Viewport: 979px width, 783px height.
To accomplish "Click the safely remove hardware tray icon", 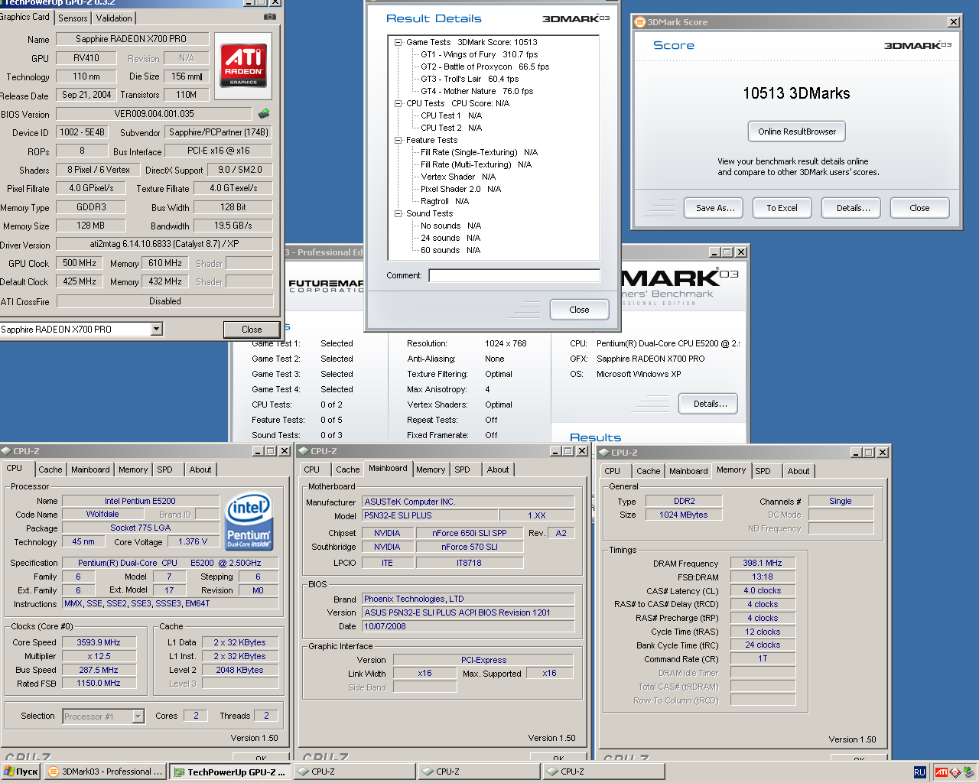I will (x=968, y=772).
